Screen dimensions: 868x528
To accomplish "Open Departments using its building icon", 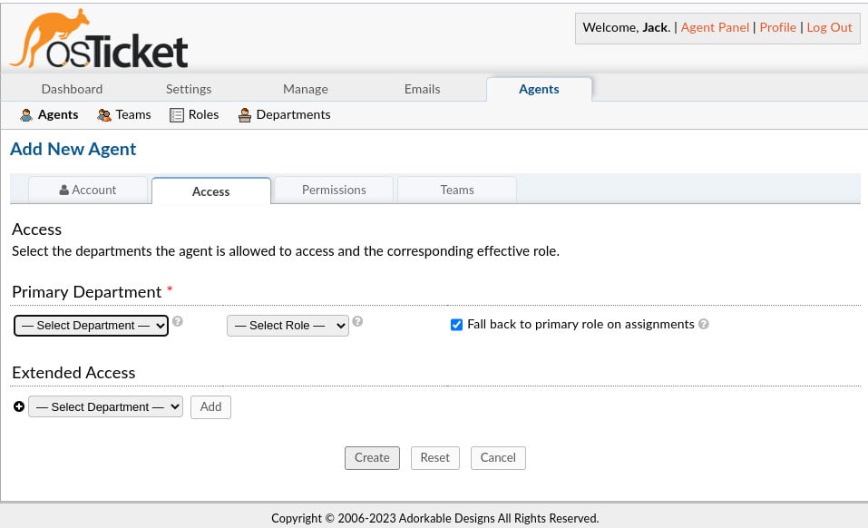I will (245, 114).
